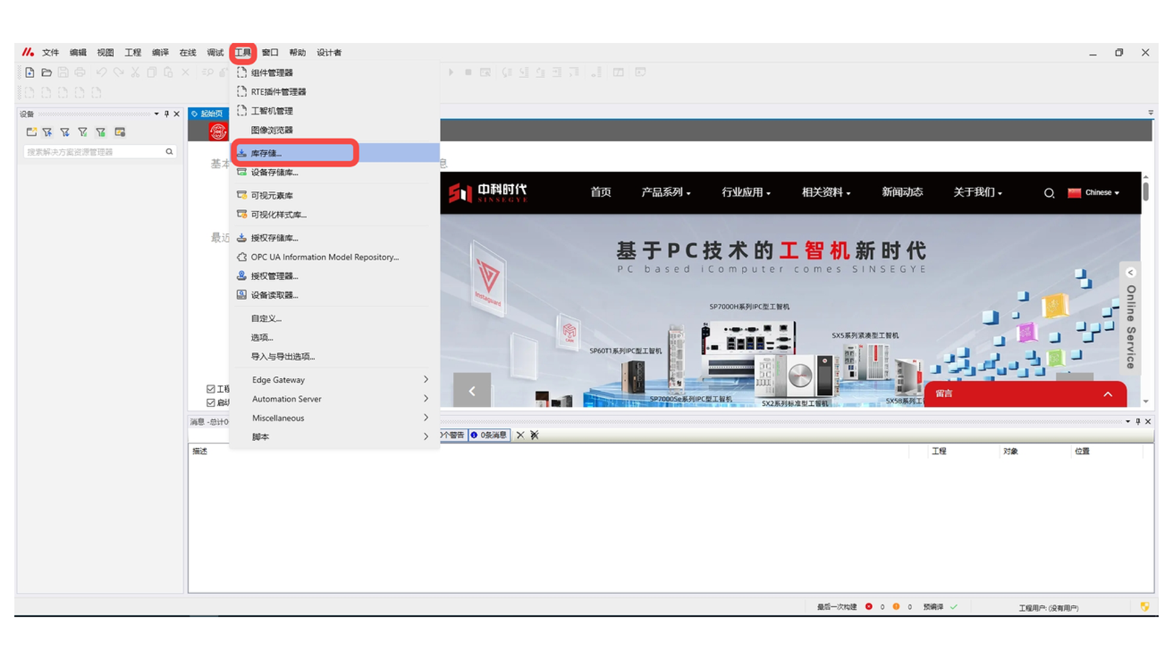Click the shield icon in the status bar
1173x660 pixels.
coord(1144,607)
